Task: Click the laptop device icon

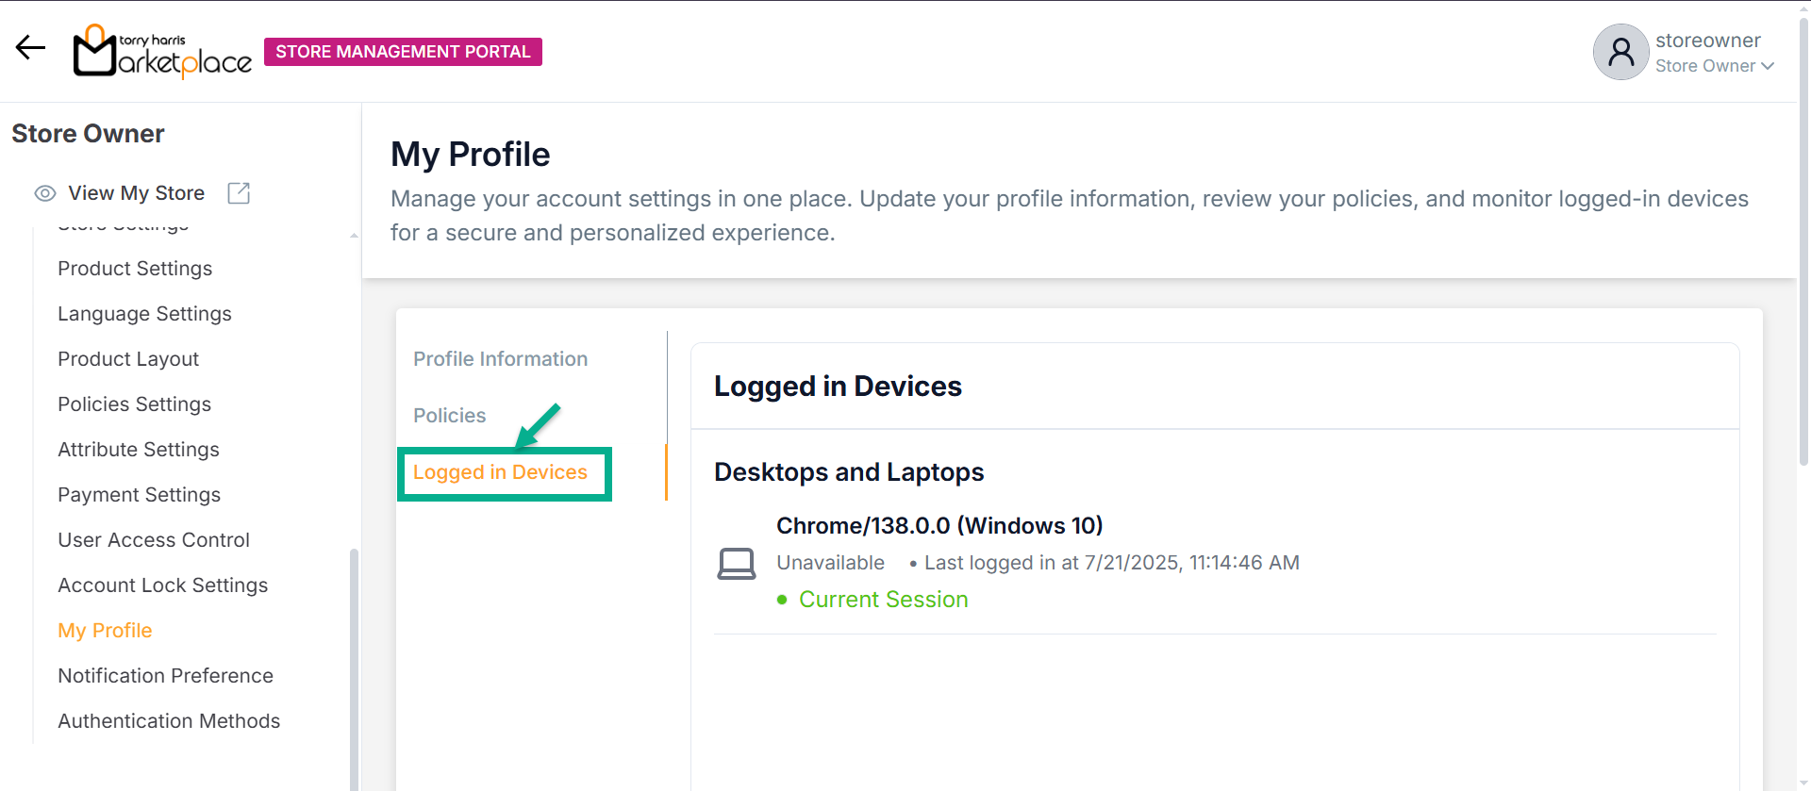Action: [x=736, y=564]
